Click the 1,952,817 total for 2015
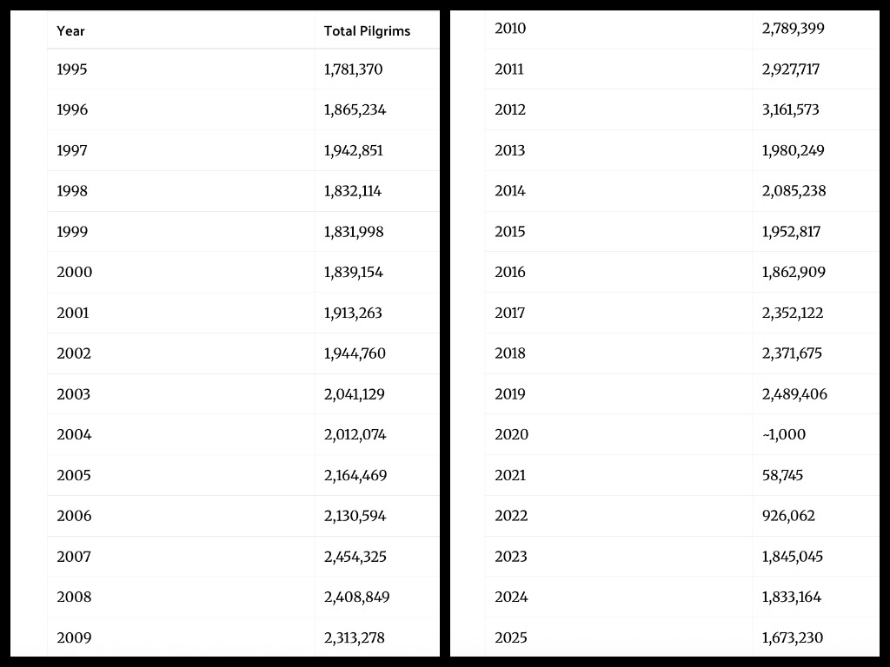Screen dimensions: 890x667 coord(791,232)
